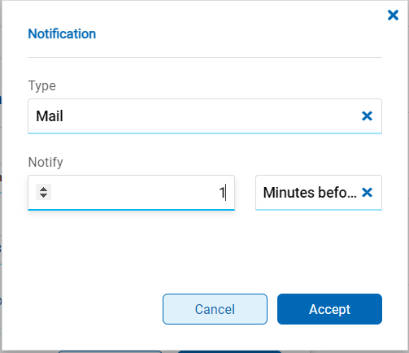Place cursor after the value 1

point(225,193)
